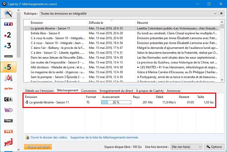Switch to 'Détails sur l'émission' tab
The width and height of the screenshot is (227, 152).
(39, 91)
